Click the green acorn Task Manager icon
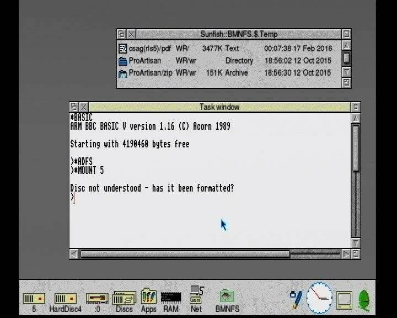Screen dimensions: 397x318 pyautogui.click(x=364, y=299)
